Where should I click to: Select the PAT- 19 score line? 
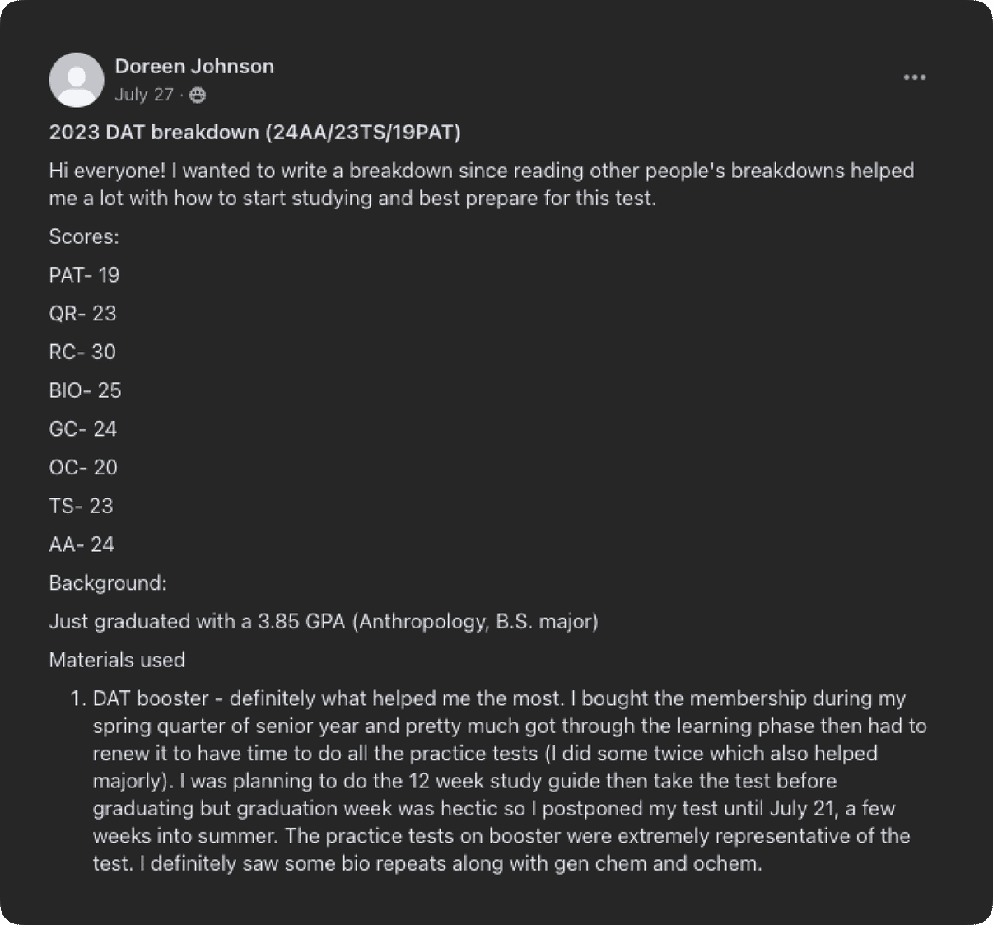pos(85,275)
